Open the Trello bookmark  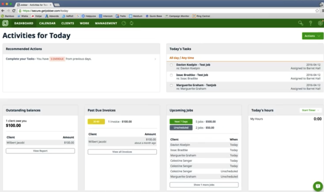point(121,16)
